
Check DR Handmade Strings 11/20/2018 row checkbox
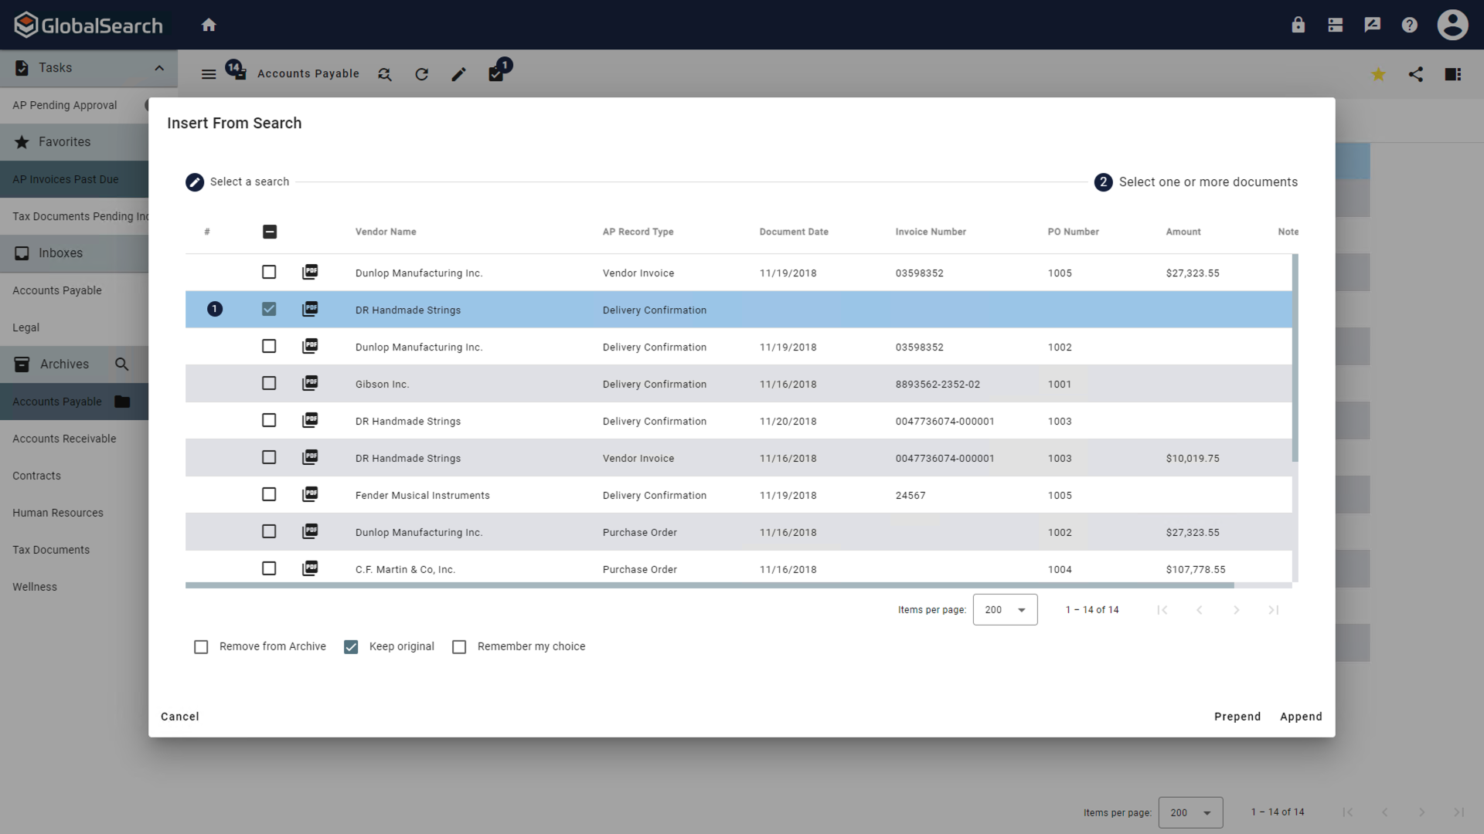[x=269, y=420]
